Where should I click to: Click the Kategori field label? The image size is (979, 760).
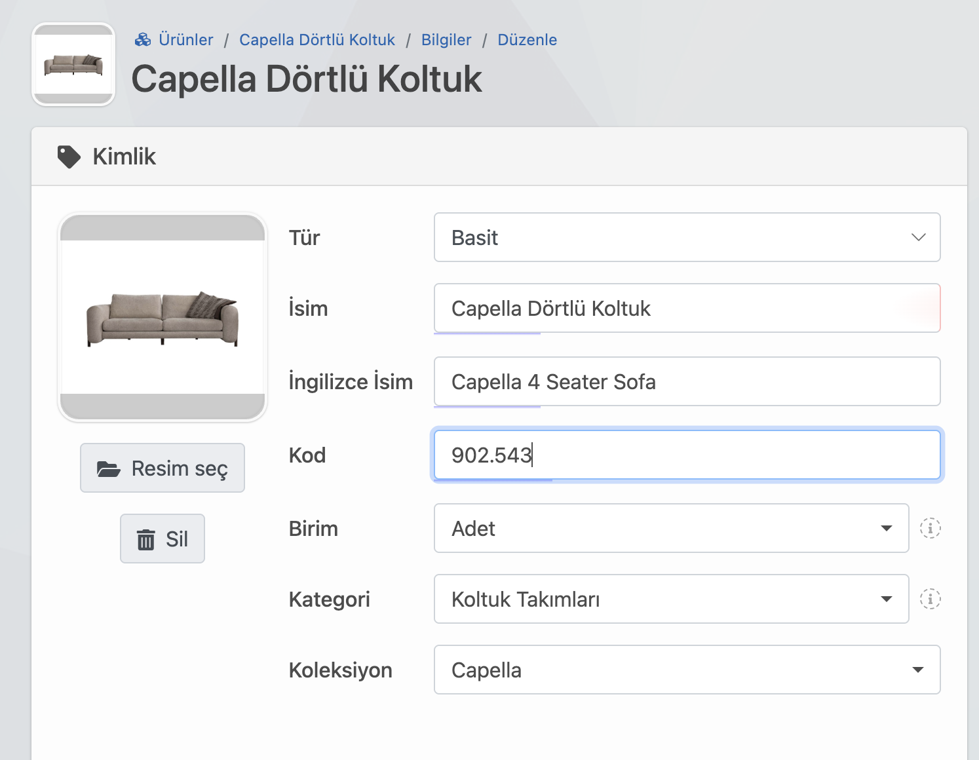[330, 599]
